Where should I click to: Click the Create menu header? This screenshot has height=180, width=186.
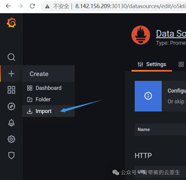(48, 74)
